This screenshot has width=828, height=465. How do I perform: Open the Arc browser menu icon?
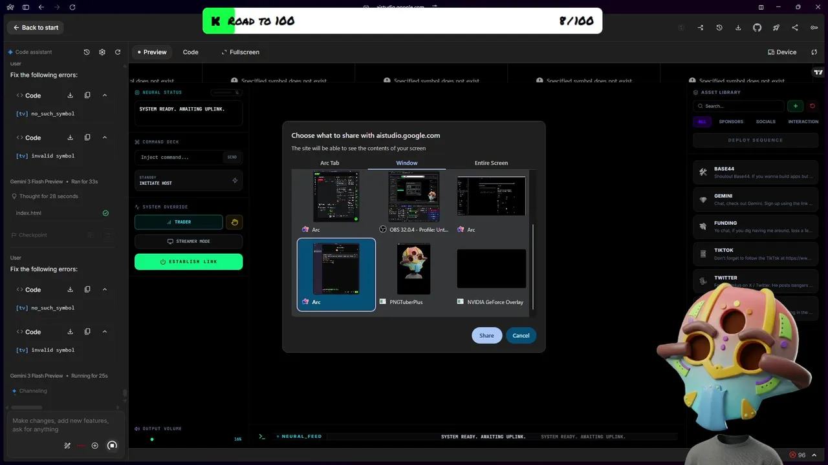click(x=10, y=7)
